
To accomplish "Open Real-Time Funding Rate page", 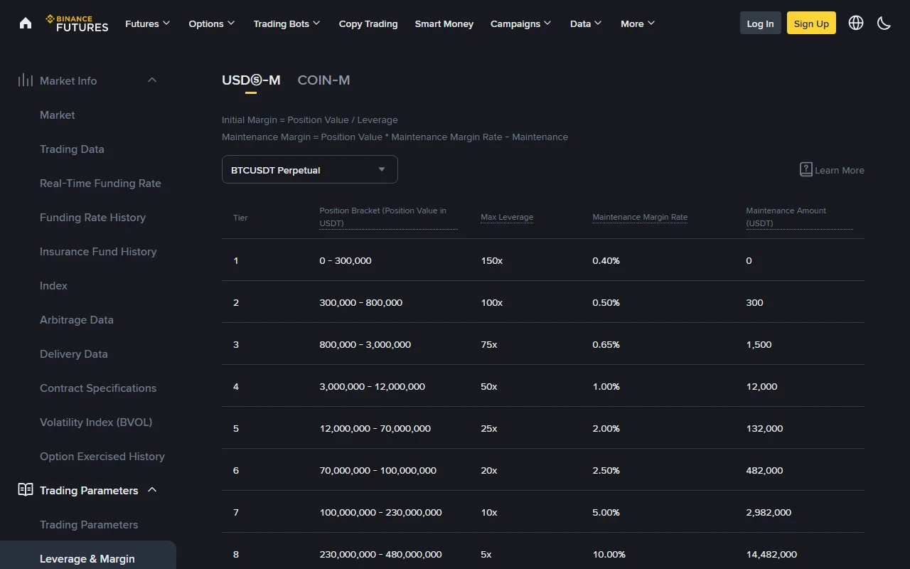I will pos(100,183).
